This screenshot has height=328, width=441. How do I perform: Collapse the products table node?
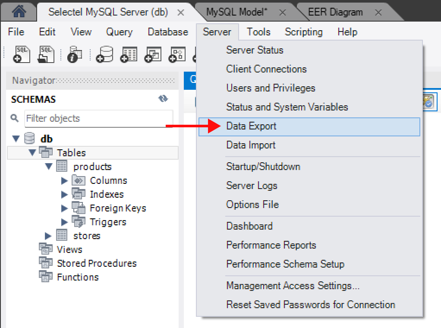[x=49, y=166]
